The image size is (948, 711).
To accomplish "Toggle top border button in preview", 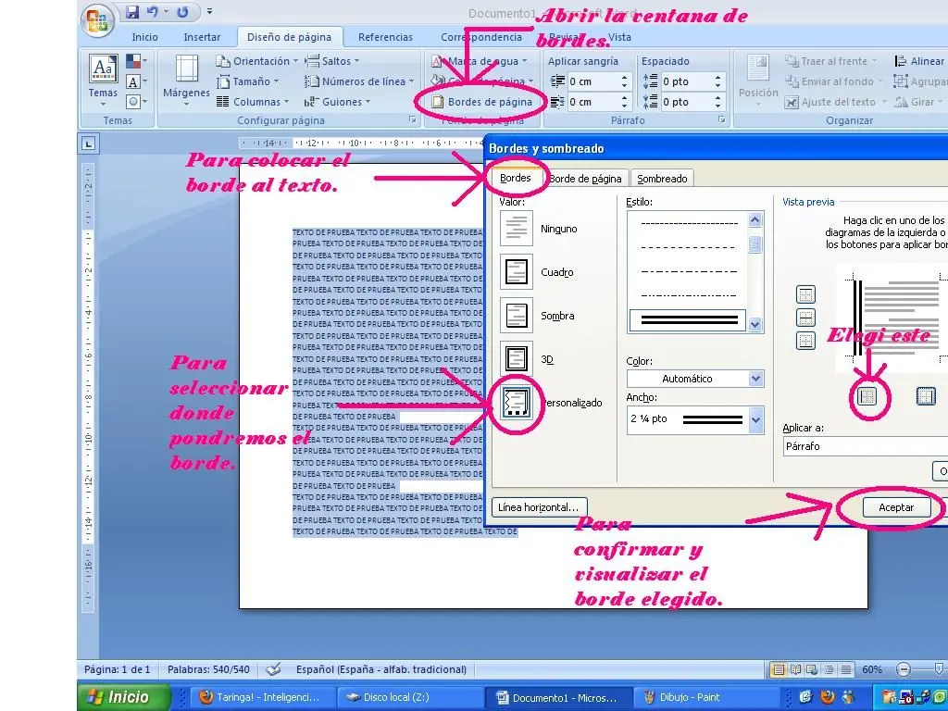I will [x=806, y=294].
